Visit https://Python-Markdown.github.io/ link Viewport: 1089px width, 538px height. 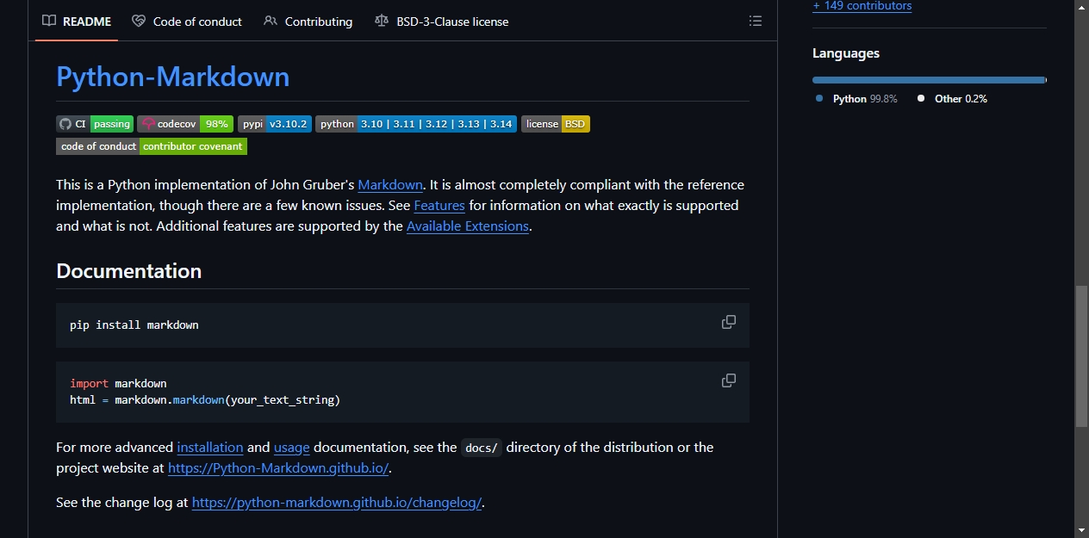(279, 467)
